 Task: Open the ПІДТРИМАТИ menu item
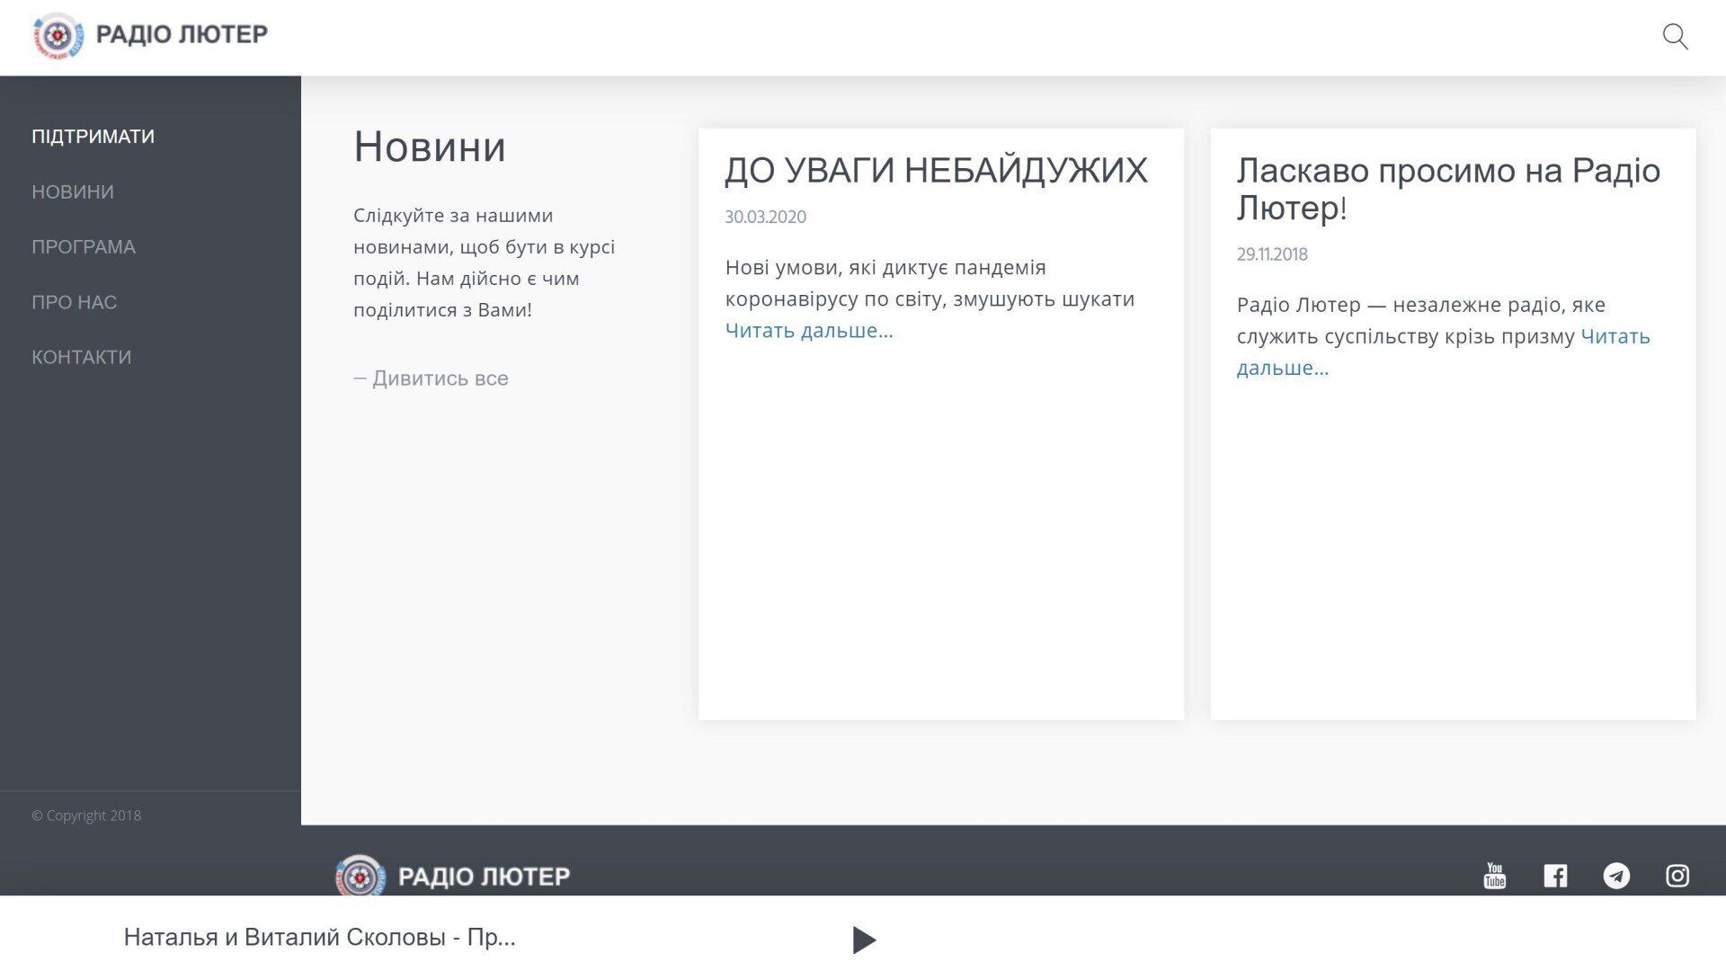[93, 137]
